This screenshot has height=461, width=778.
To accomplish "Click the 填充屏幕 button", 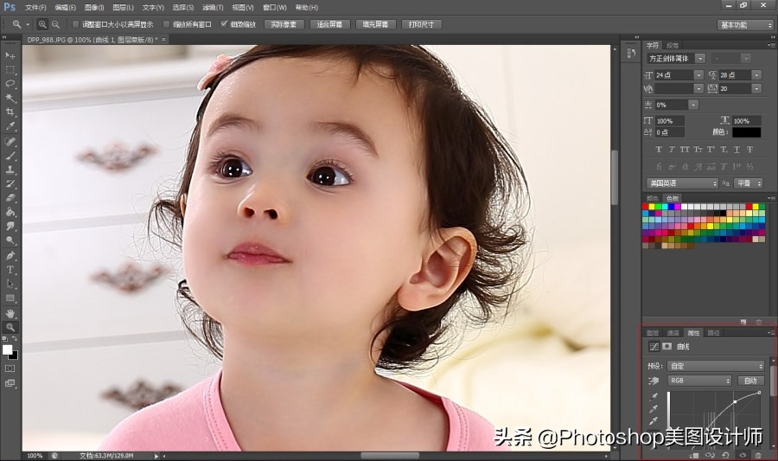I will pos(375,24).
